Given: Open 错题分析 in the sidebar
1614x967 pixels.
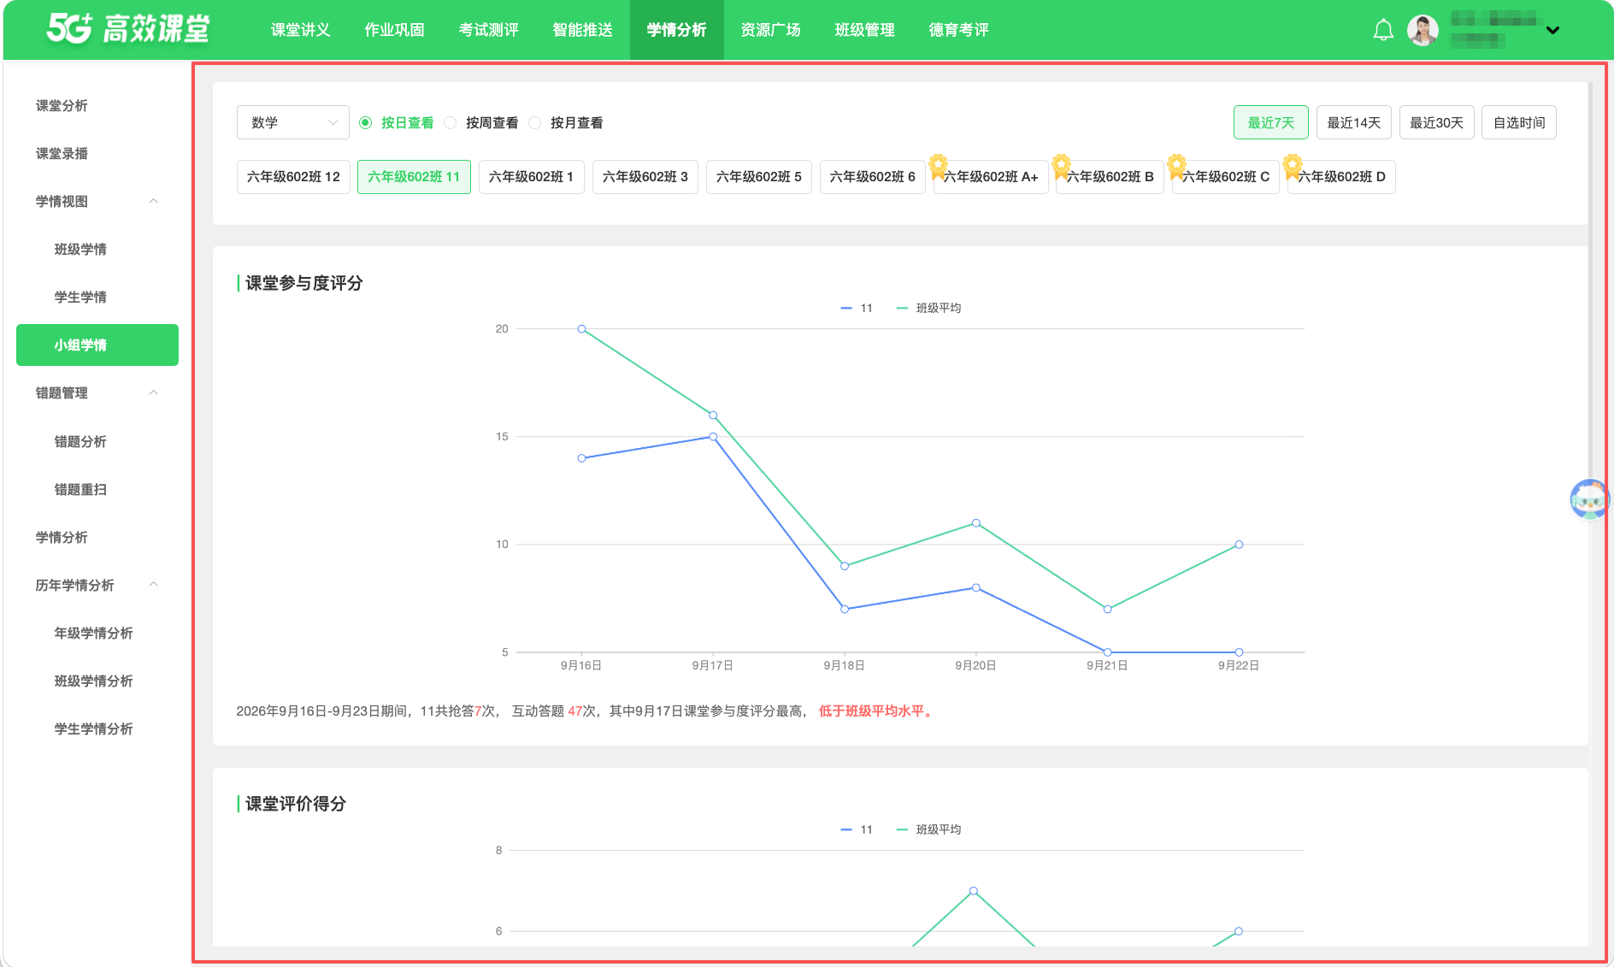Looking at the screenshot, I should pyautogui.click(x=80, y=442).
